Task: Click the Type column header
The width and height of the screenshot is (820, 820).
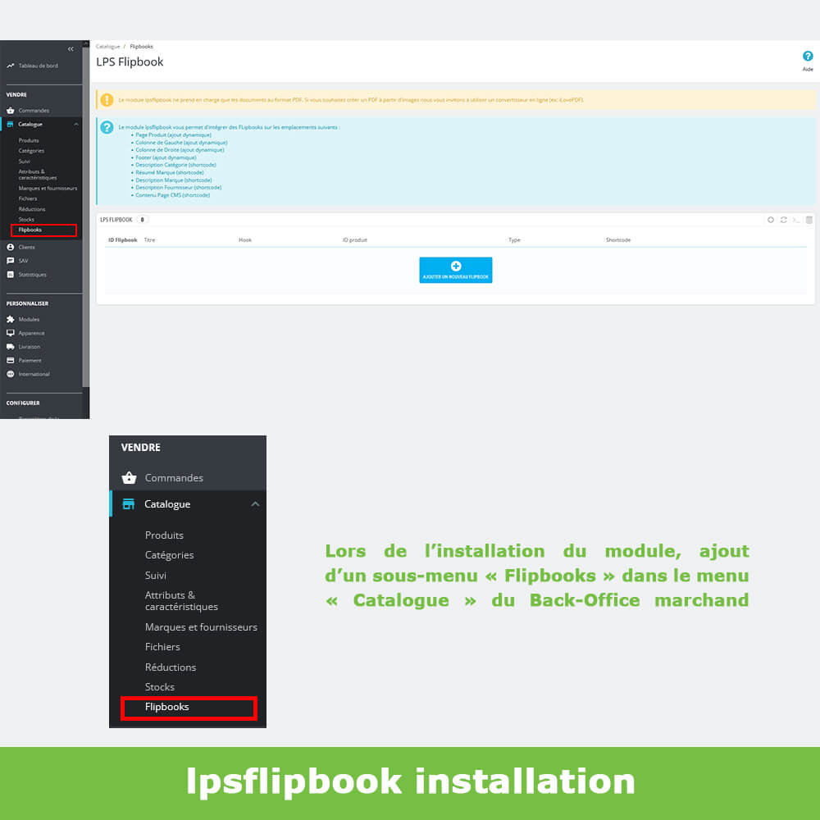Action: (514, 240)
